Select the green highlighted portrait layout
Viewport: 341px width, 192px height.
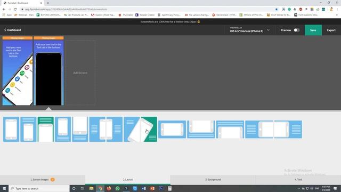point(45,129)
